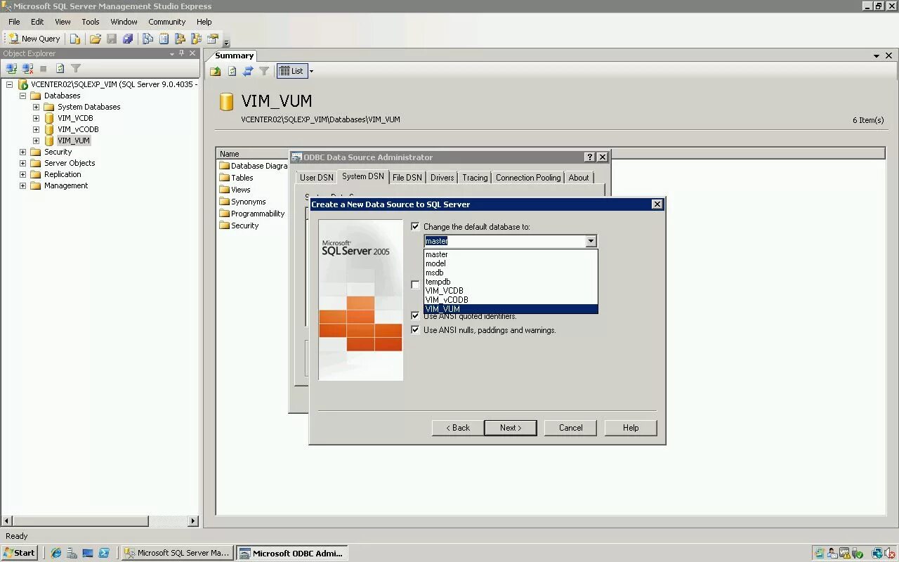Screen dimensions: 899x562
Task: Click the PowerShell quick launch icon
Action: point(104,553)
